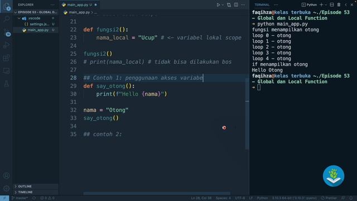The width and height of the screenshot is (357, 201).
Task: Open Source Control view in activity bar
Action: pyautogui.click(x=6, y=32)
